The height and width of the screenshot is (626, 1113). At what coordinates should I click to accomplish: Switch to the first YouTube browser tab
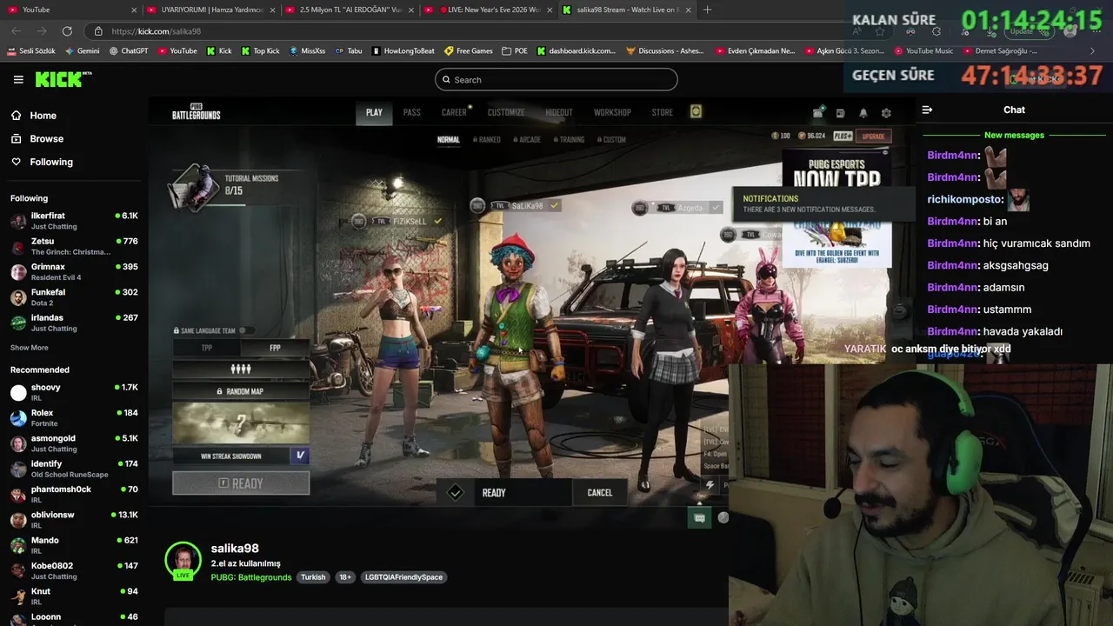(70, 10)
